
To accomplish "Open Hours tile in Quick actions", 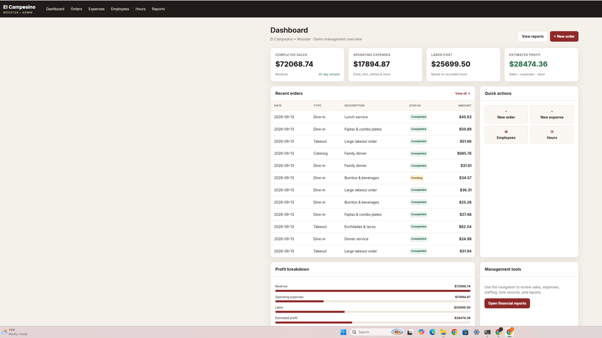I will [x=552, y=135].
